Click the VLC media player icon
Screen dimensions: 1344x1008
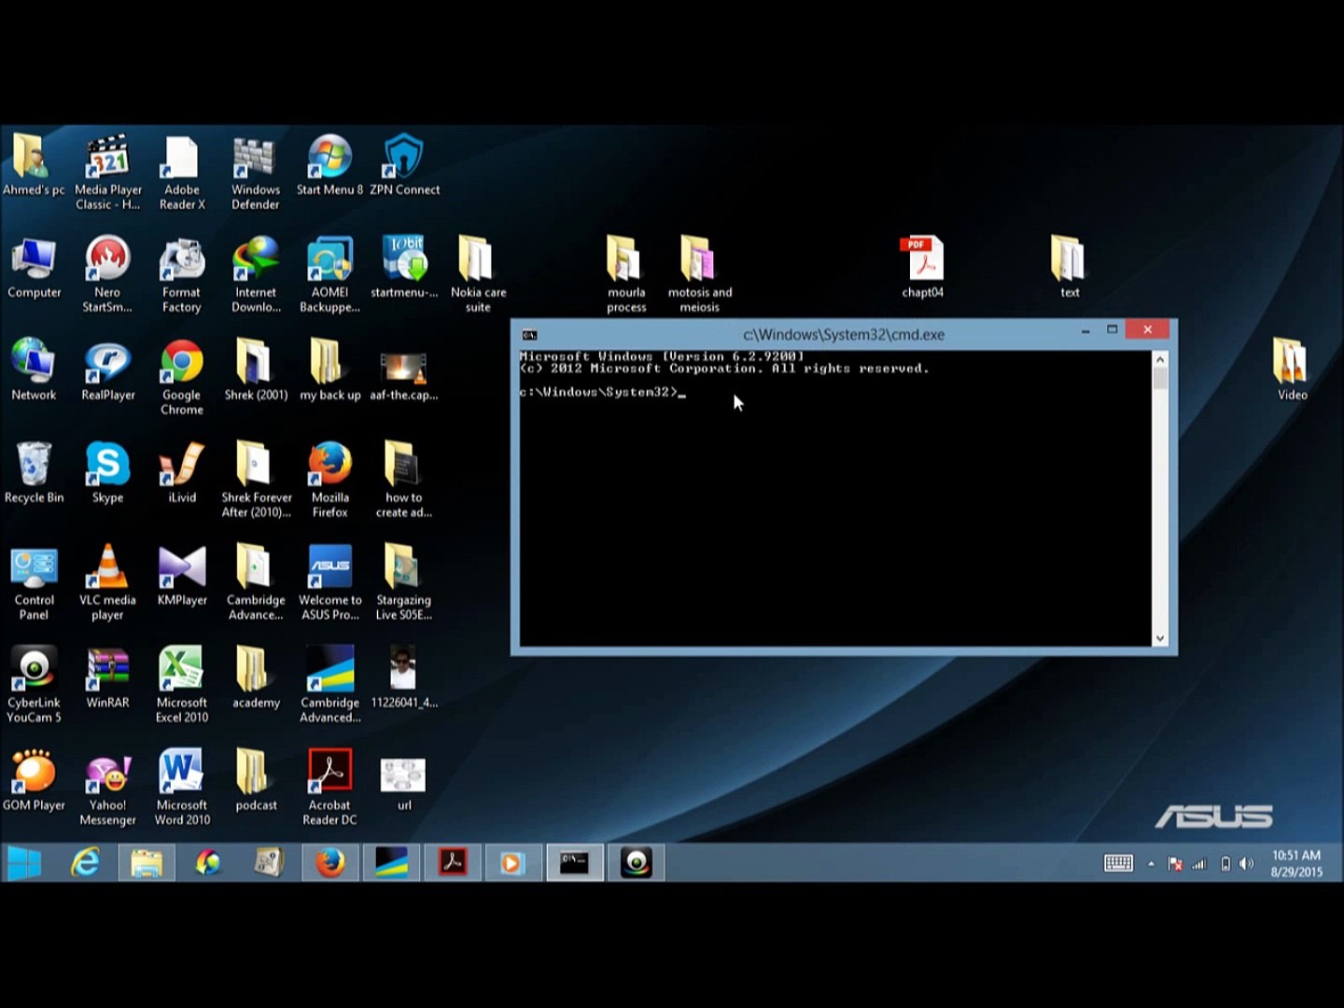click(107, 568)
